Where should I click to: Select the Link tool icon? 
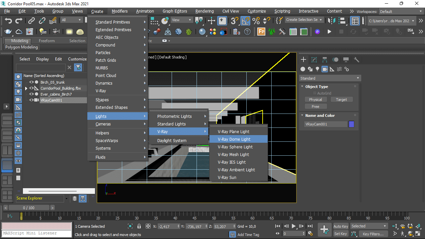coord(32,21)
